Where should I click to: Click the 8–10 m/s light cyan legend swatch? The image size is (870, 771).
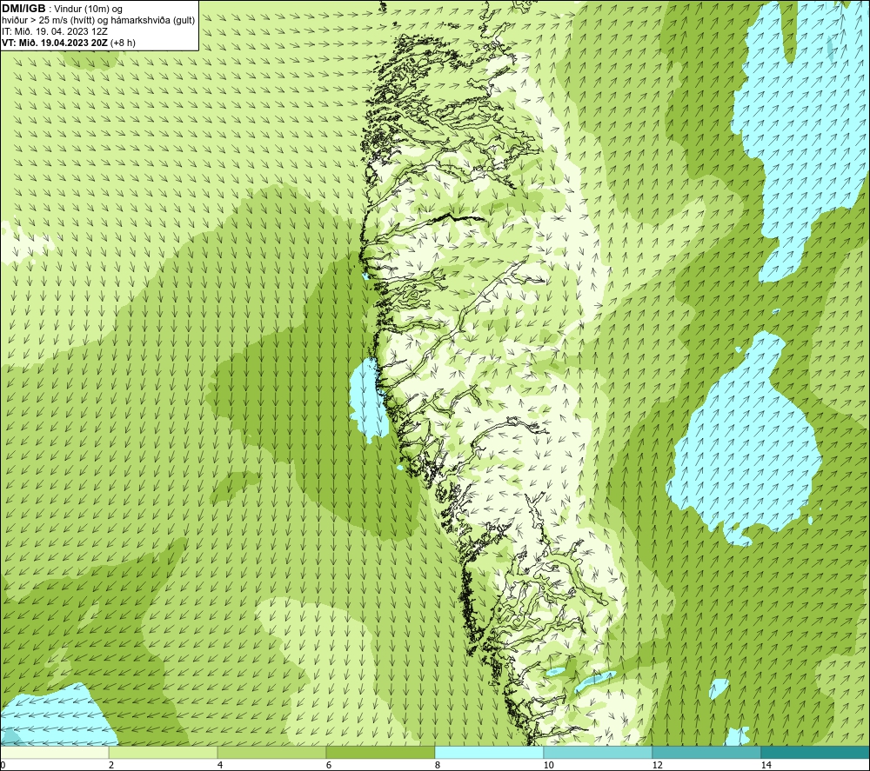pyautogui.click(x=489, y=753)
